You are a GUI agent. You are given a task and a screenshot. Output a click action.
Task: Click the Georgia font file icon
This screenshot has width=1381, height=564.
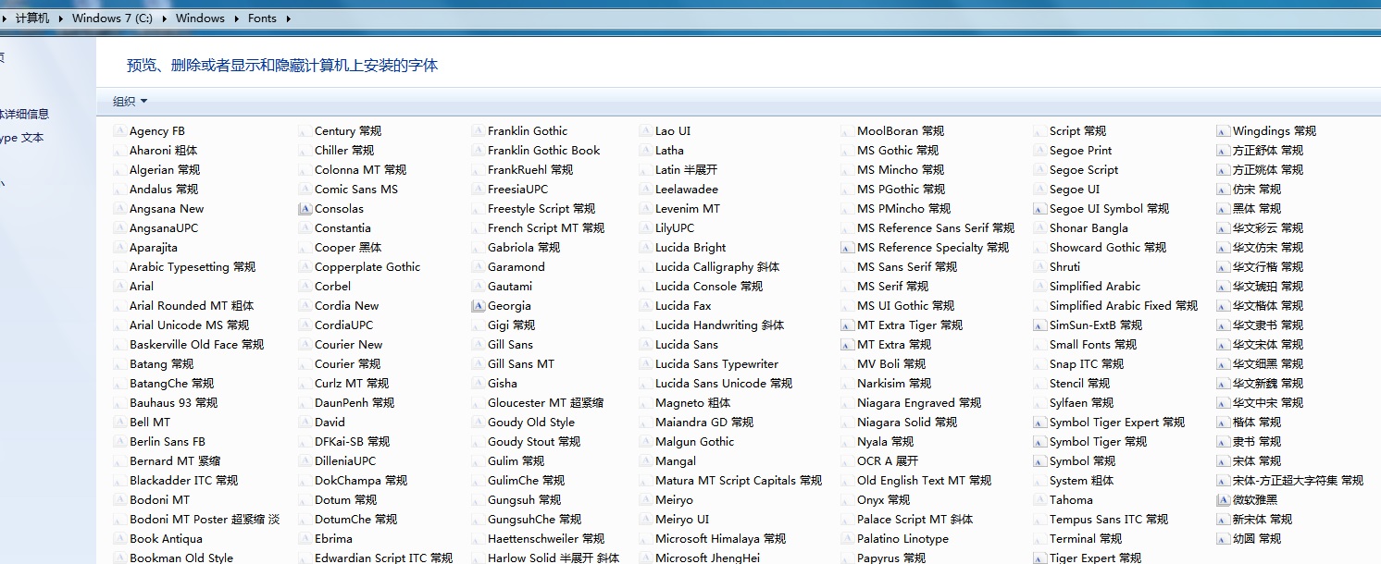coord(478,306)
